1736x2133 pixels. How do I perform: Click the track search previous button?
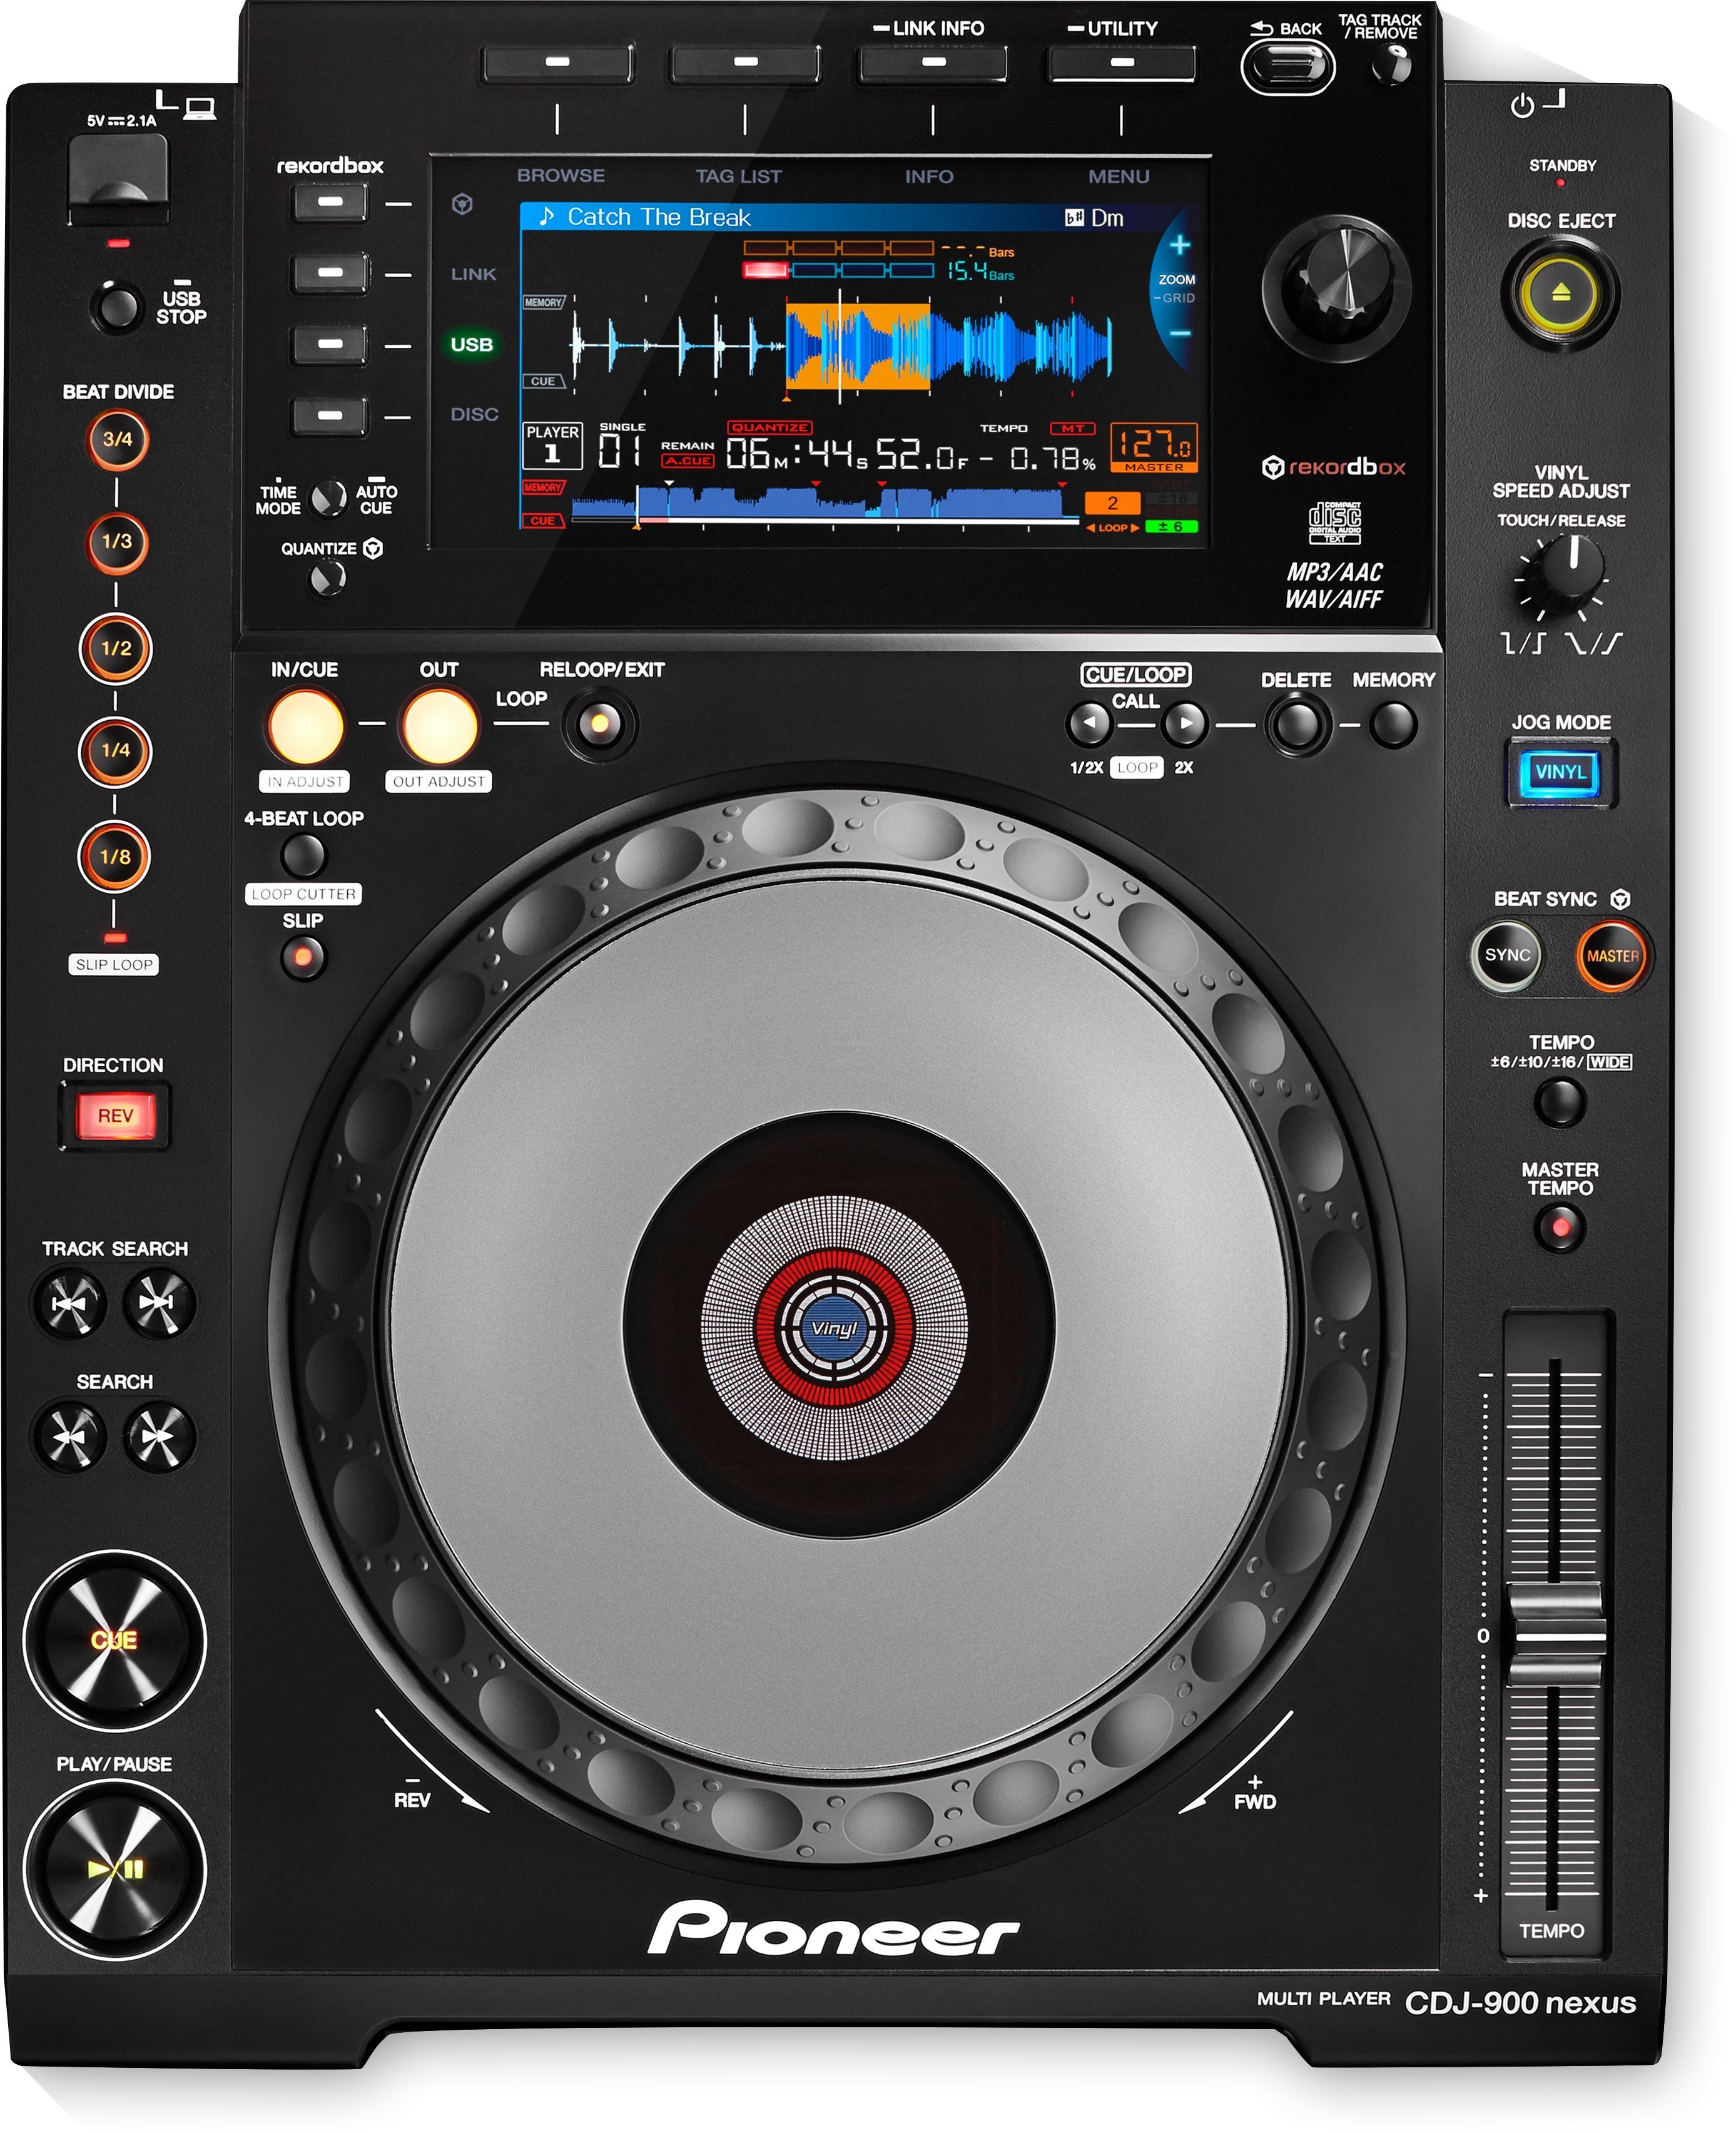pyautogui.click(x=69, y=1303)
